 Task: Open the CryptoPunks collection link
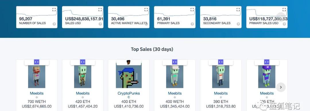click(129, 93)
